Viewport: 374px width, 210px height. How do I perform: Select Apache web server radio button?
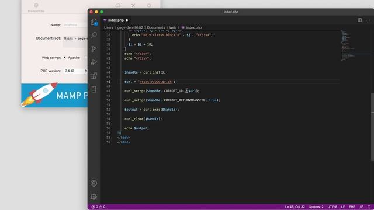tap(65, 57)
